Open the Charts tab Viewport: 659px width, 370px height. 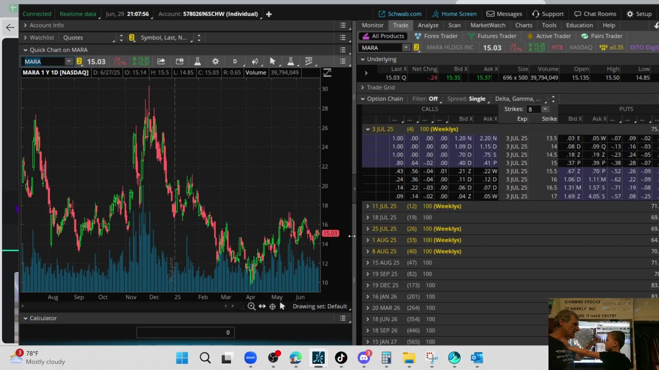524,25
